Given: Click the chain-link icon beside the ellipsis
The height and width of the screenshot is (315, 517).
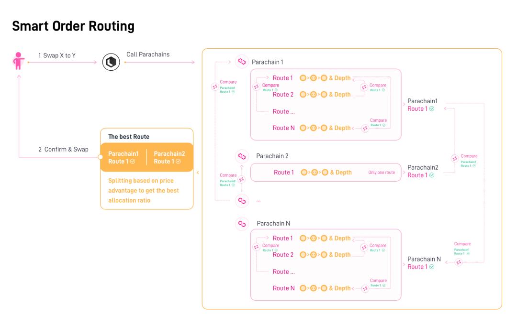Looking at the screenshot, I should [x=242, y=201].
